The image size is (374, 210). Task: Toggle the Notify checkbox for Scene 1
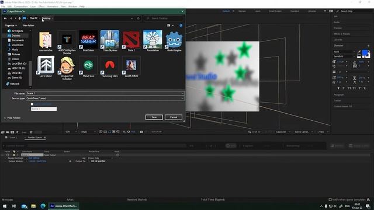[x=118, y=155]
